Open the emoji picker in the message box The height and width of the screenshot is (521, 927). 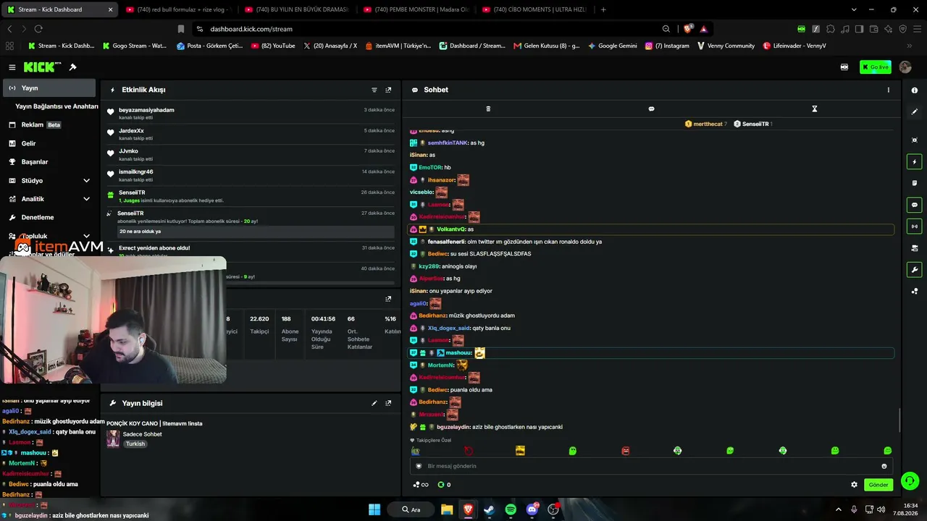(884, 466)
